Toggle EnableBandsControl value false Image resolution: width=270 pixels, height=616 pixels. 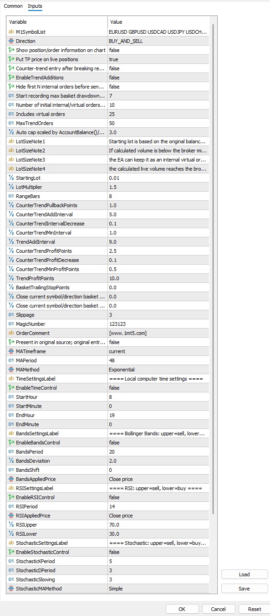pyautogui.click(x=158, y=443)
